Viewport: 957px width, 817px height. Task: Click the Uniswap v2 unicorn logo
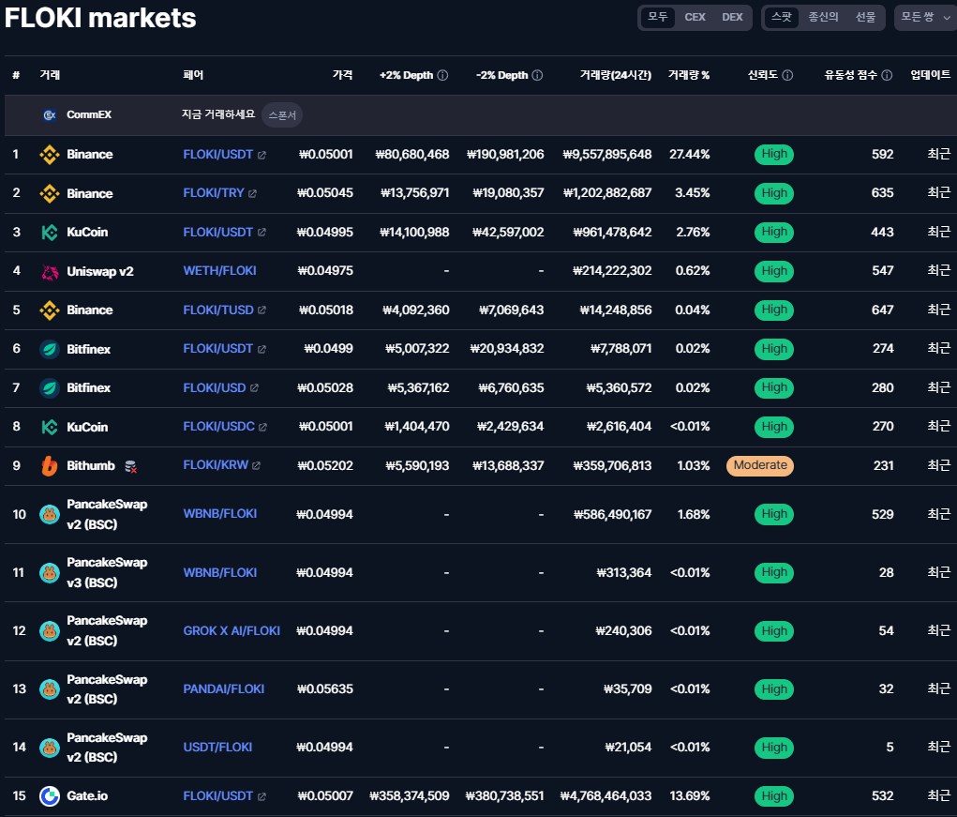click(50, 271)
